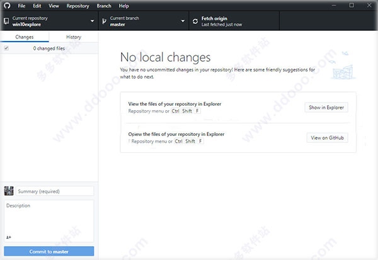Open the Branch menu
Viewport: 378px width, 260px height.
tap(104, 6)
